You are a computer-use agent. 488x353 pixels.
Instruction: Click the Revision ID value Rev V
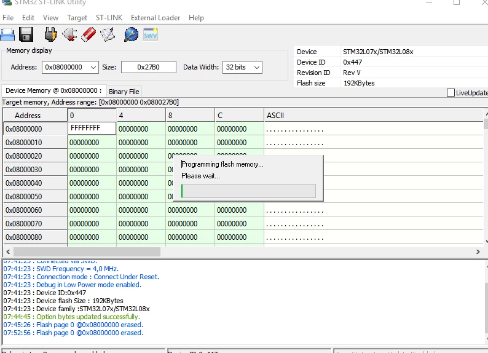[352, 73]
